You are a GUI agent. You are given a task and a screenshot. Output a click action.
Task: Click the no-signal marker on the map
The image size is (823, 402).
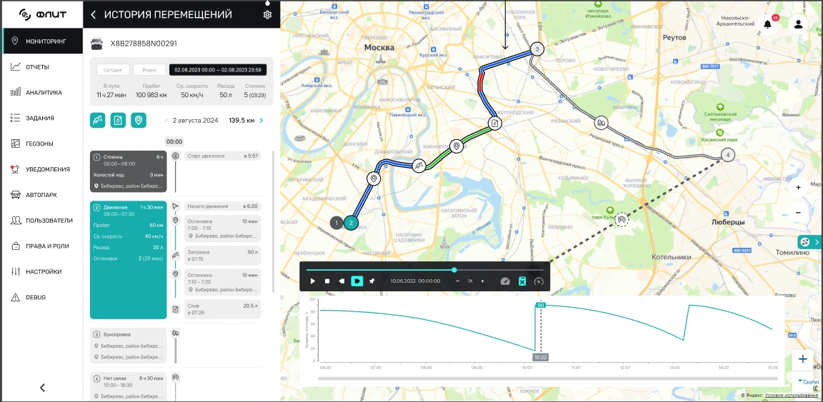coord(622,221)
